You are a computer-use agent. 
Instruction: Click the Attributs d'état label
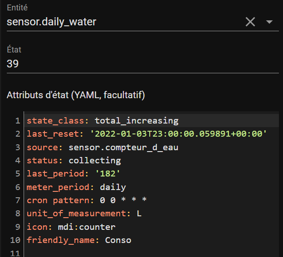point(76,95)
